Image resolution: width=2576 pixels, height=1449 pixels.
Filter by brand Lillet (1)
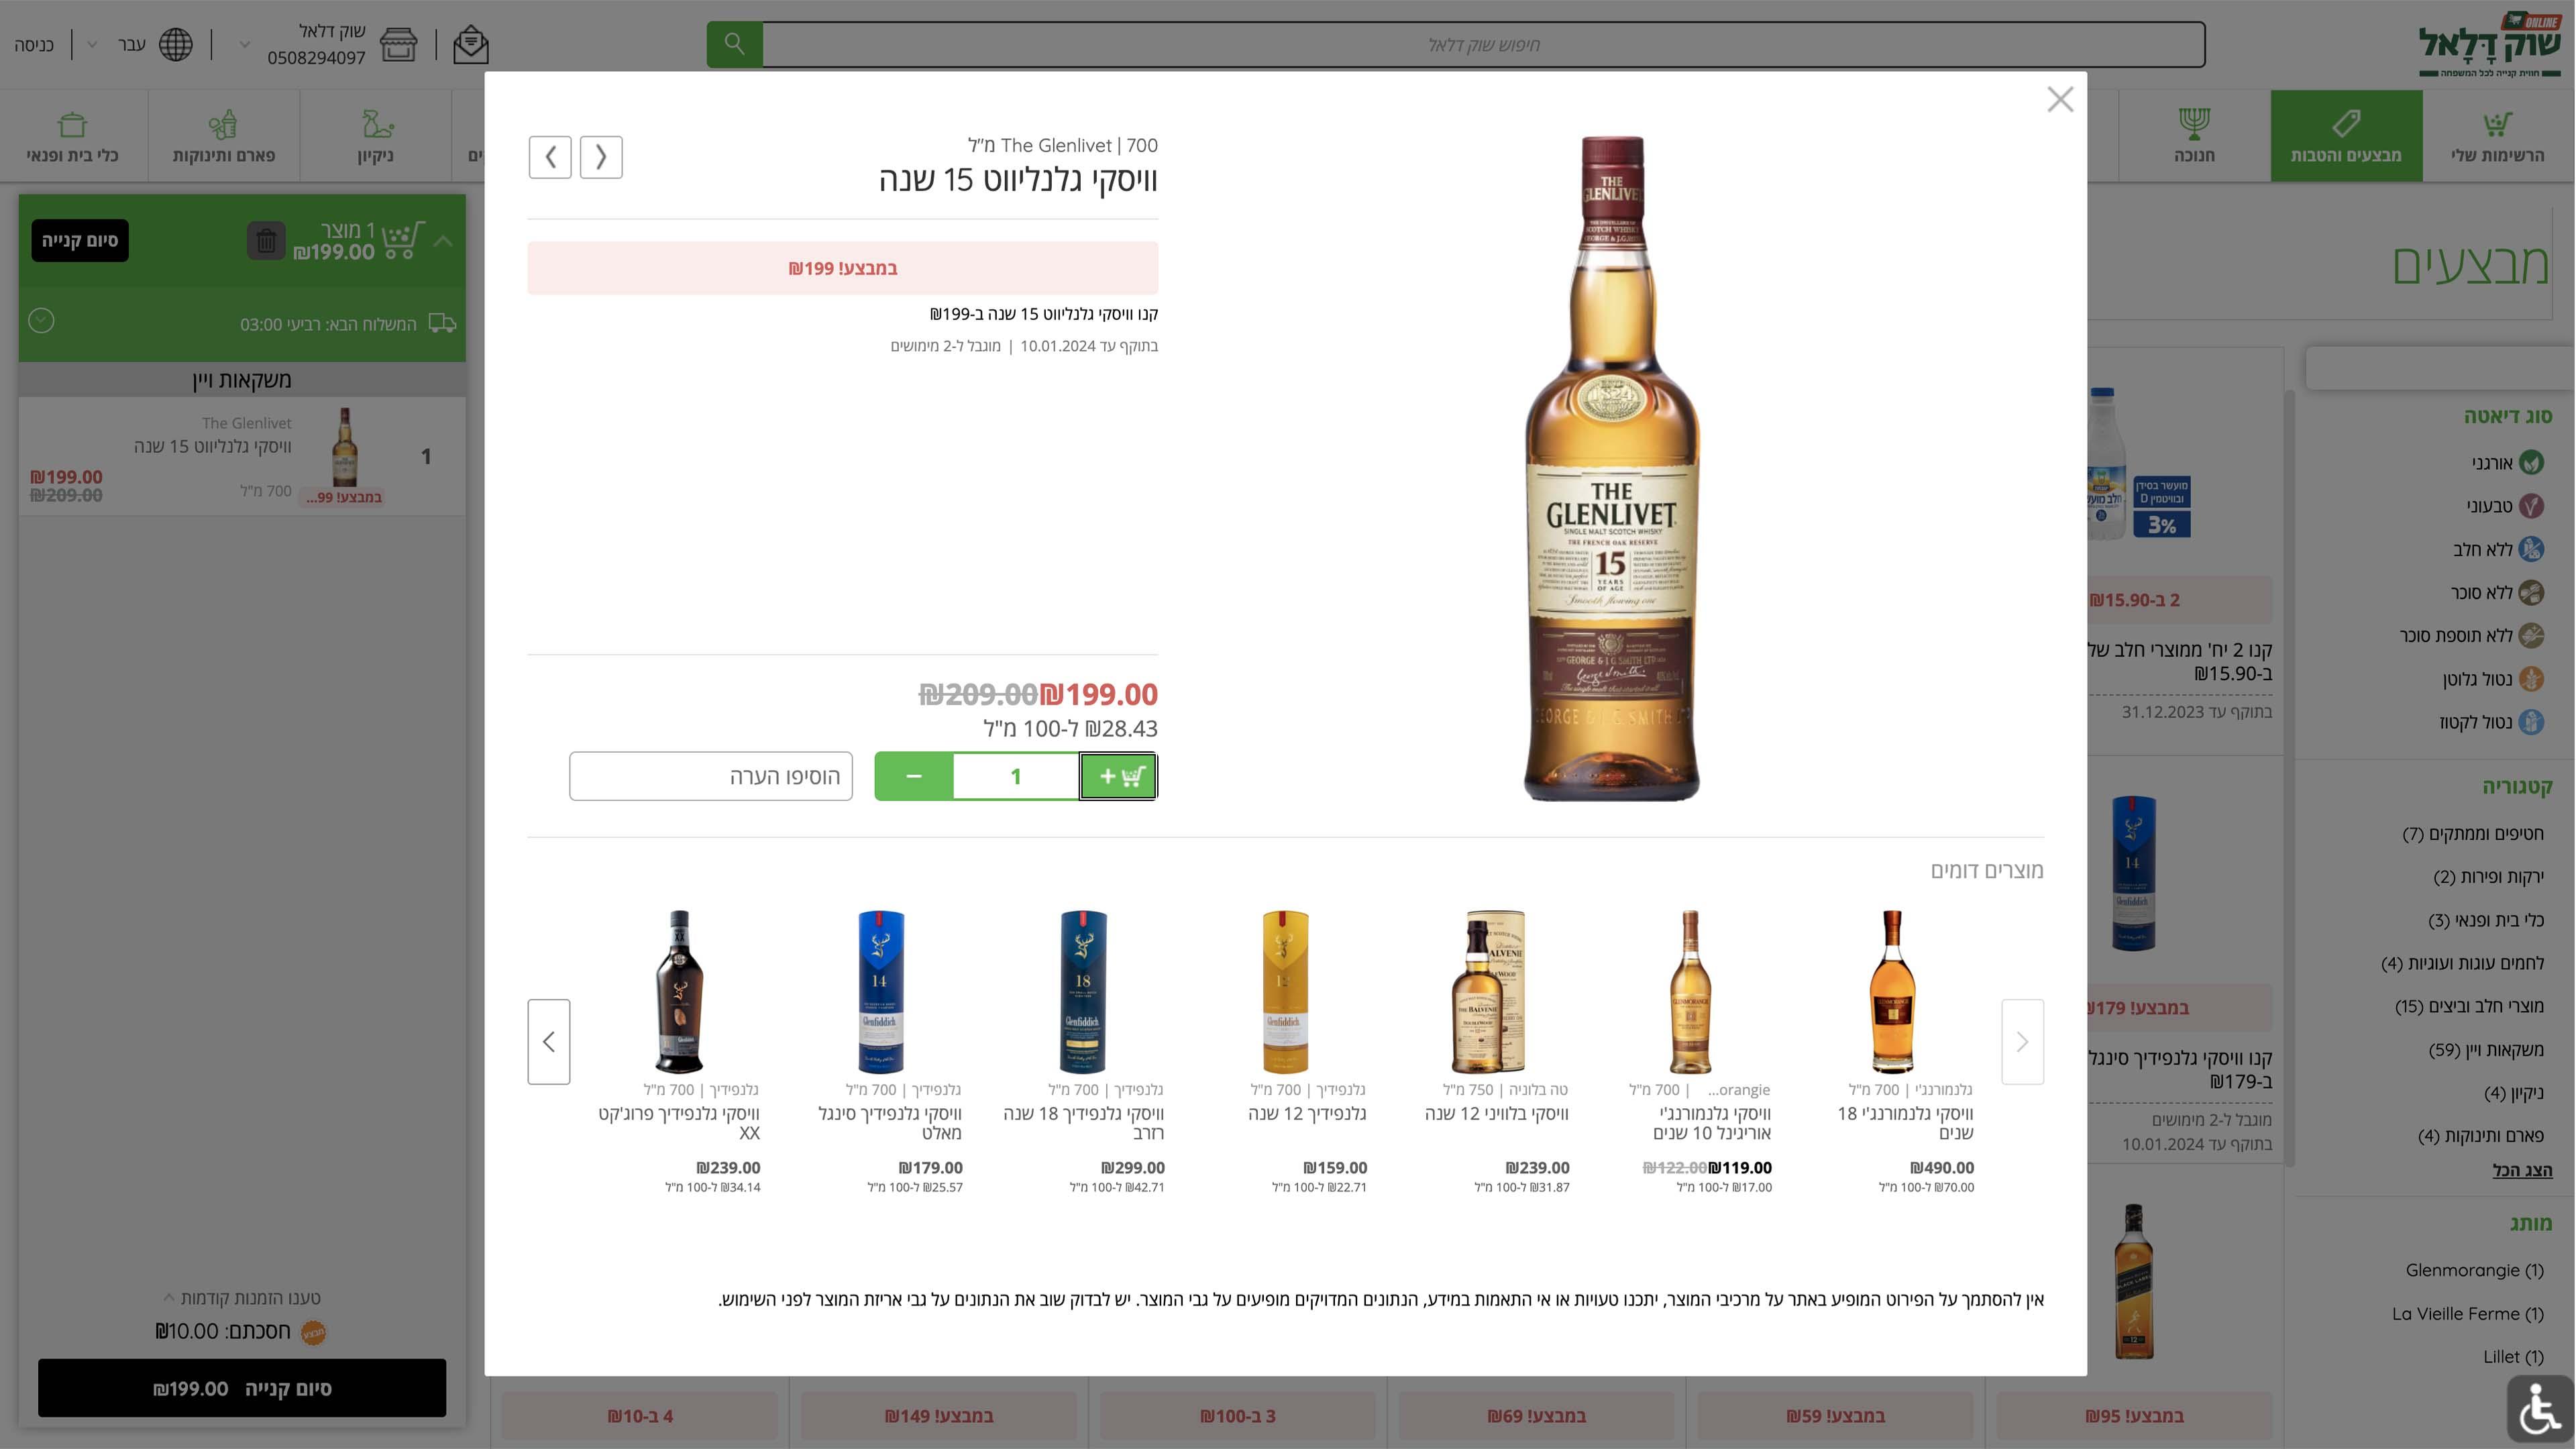[2513, 1357]
